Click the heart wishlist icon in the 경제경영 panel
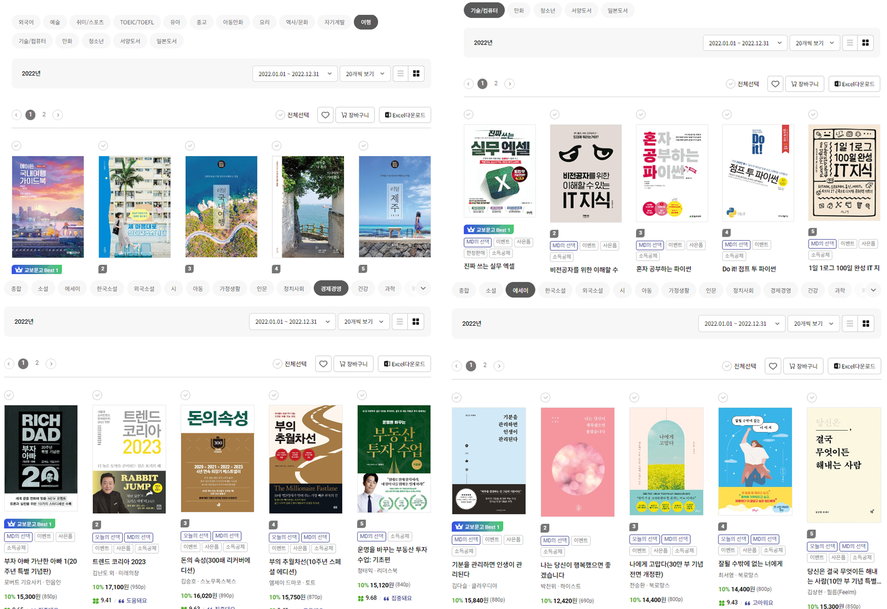Screen dimensions: 887x609 click(323, 364)
